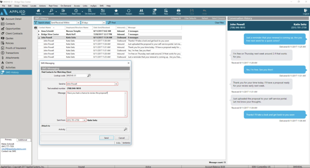
Task: Click the Home toolbar icon
Action: click(38, 12)
